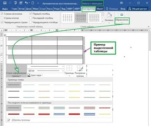
Task: Toggle the Первый столбец checkbox
Action: (x=30, y=14)
